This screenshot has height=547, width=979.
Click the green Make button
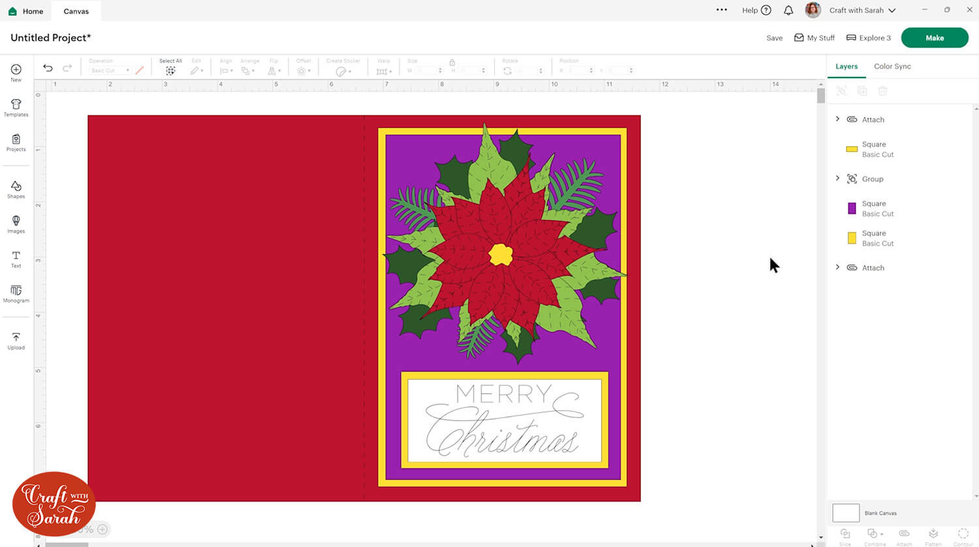click(x=934, y=38)
